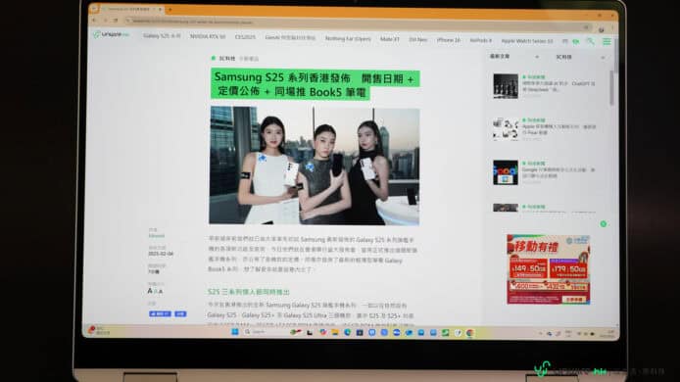Open the Windows Start button

[x=235, y=332]
